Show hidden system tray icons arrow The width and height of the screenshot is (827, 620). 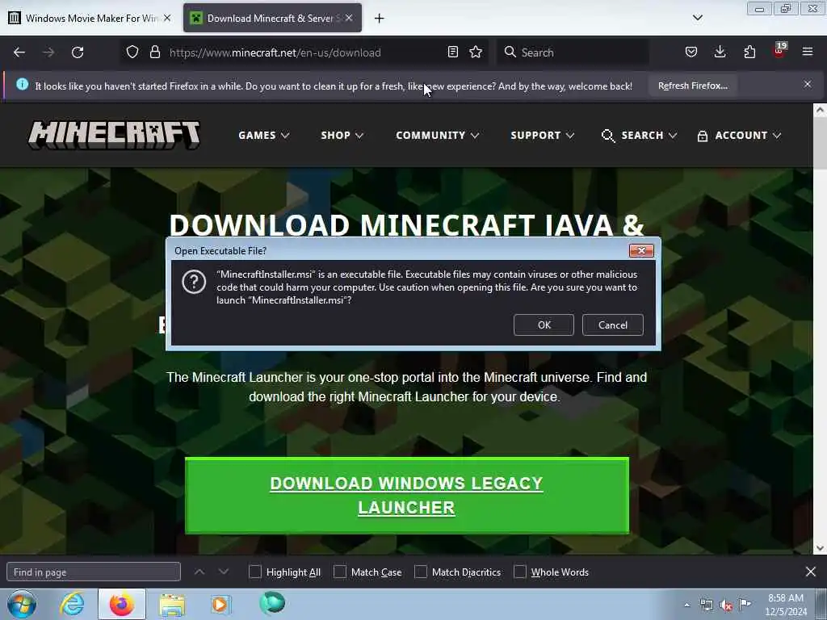[686, 605]
